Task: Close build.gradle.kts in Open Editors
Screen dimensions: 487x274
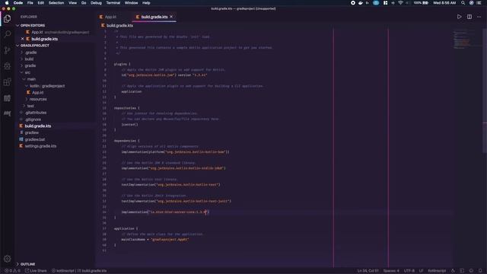Action: (22, 39)
